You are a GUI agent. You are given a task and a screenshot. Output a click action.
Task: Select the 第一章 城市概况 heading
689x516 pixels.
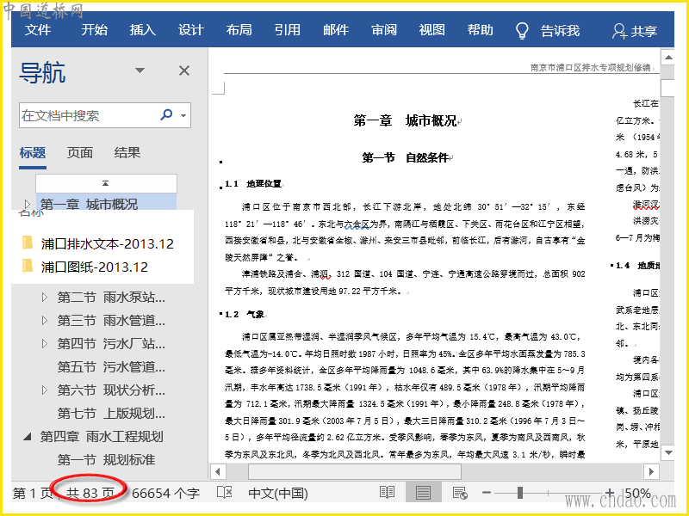click(89, 204)
